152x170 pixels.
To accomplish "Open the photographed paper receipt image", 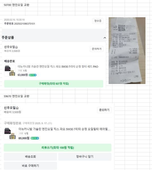I will point(127,50).
